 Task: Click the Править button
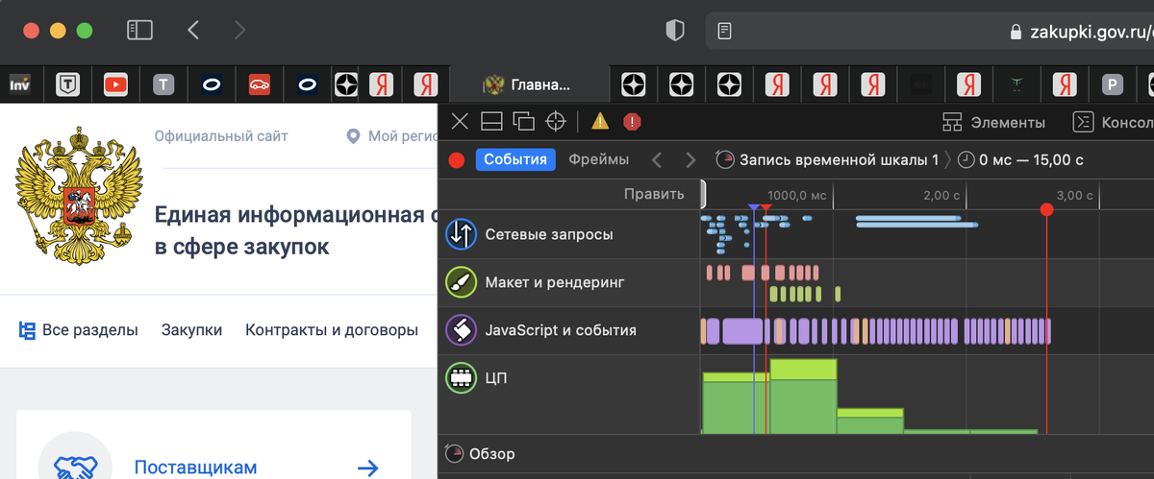pos(654,195)
